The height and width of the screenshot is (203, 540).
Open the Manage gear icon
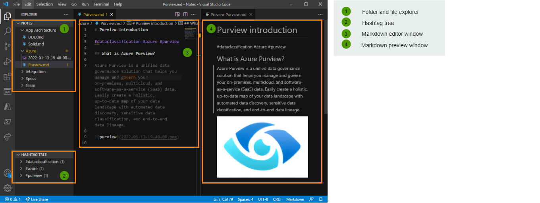point(7,188)
